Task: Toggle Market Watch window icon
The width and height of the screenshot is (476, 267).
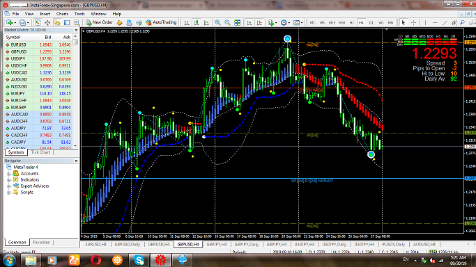Action: (38, 23)
